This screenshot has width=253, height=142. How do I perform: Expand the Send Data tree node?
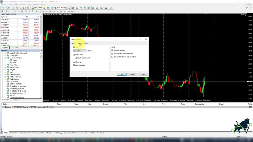(x=5, y=65)
